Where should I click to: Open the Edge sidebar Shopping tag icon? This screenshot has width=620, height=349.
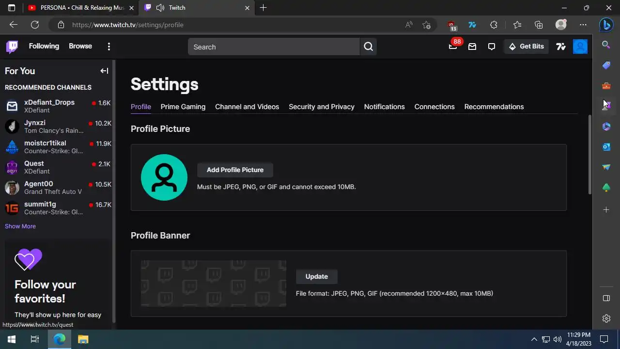click(x=606, y=65)
